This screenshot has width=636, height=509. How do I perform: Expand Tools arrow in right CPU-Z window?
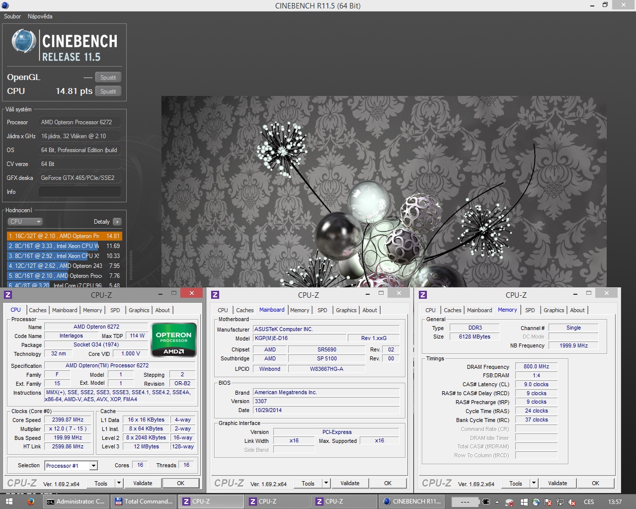534,483
